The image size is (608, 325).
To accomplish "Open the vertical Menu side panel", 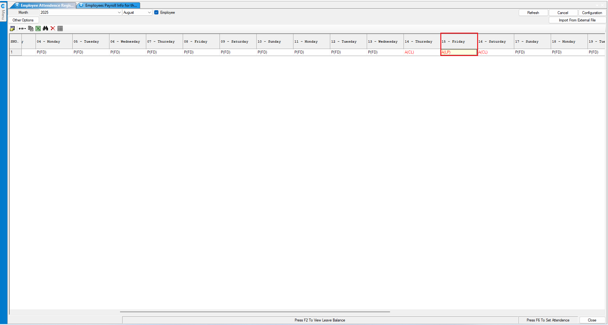I will [3, 13].
